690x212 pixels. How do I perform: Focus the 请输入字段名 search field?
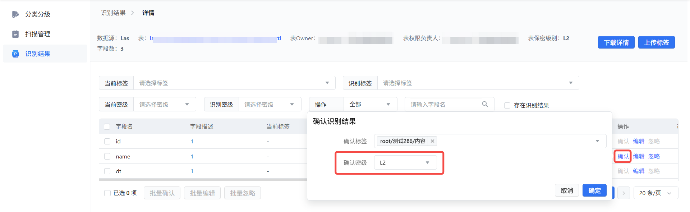point(449,105)
